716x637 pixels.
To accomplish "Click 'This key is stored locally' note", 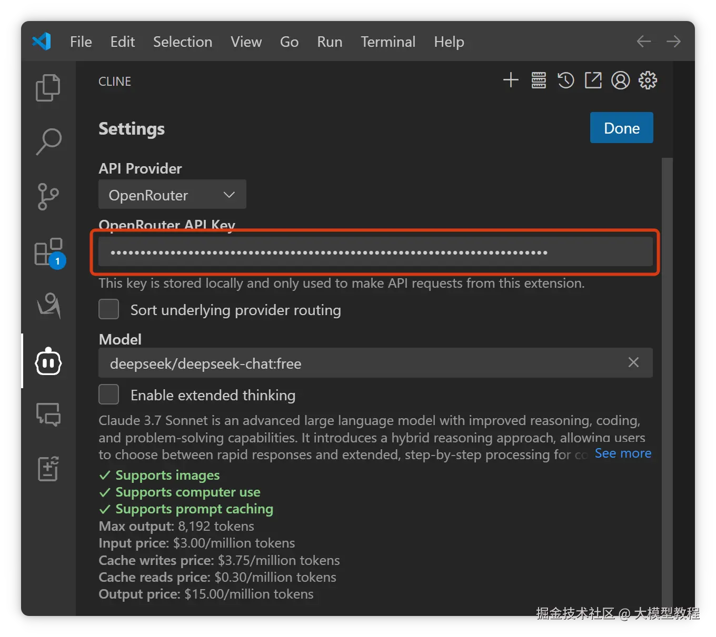I will 342,283.
